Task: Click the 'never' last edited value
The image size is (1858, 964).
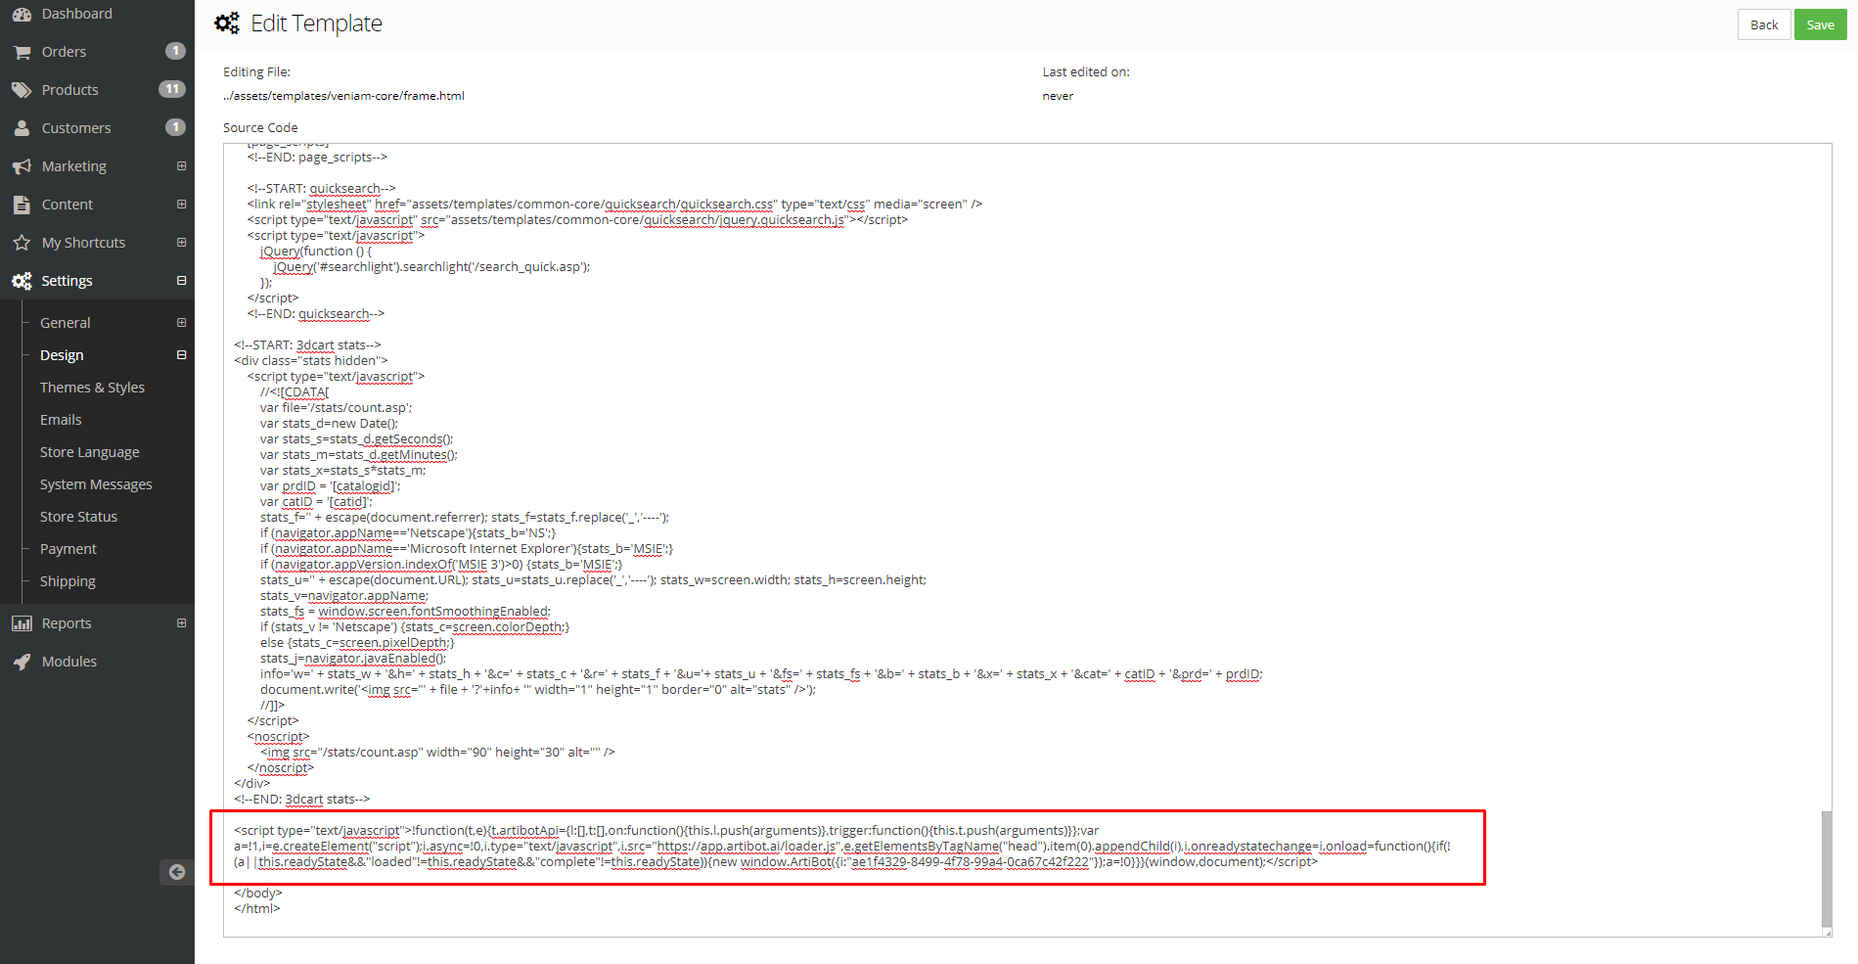Action: click(1058, 96)
